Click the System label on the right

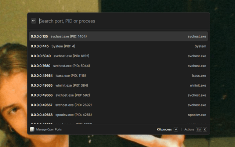[200, 46]
